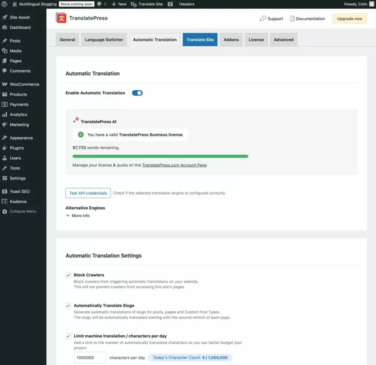The width and height of the screenshot is (376, 365).
Task: Uncheck Automatically Translate Slugs checkbox
Action: tap(68, 306)
